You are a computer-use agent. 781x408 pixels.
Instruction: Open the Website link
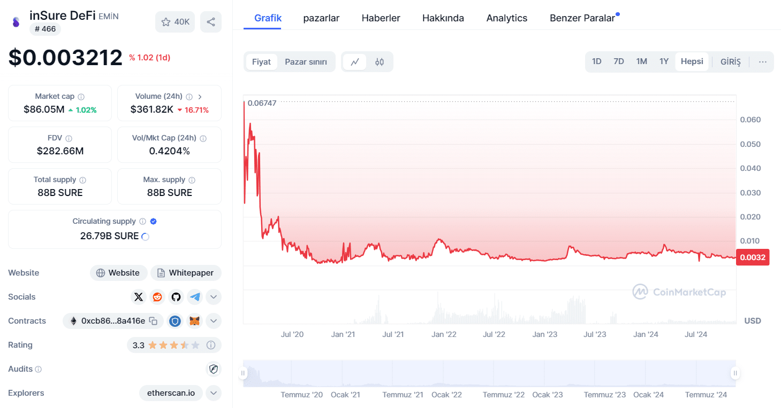pos(118,273)
